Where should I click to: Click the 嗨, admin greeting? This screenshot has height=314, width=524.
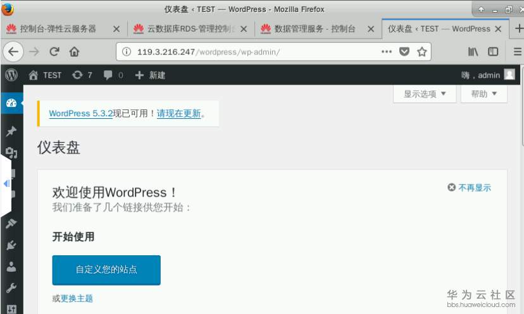[480, 75]
